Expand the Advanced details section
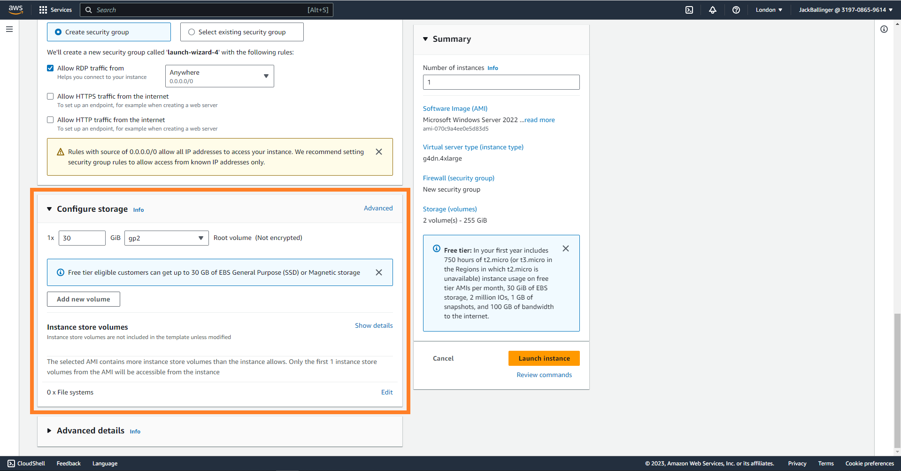Image resolution: width=901 pixels, height=471 pixels. pyautogui.click(x=49, y=431)
